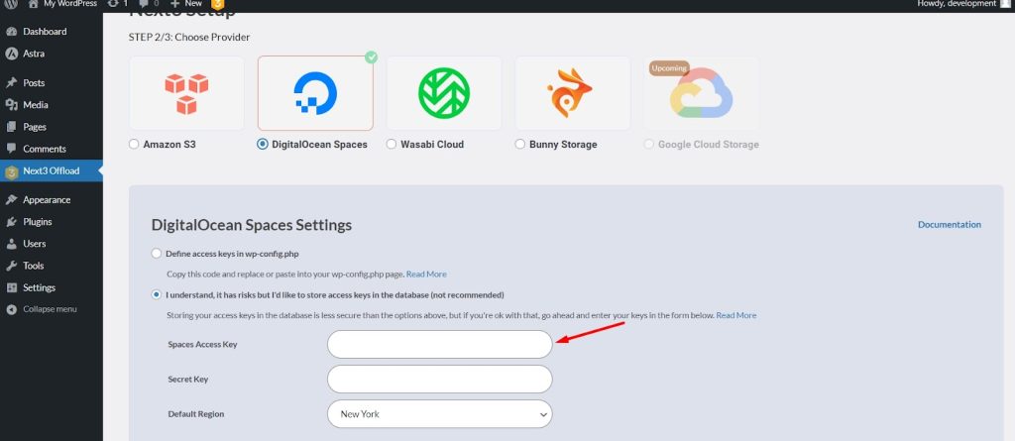The image size is (1015, 441).
Task: Click the disabled Google Cloud Storage radio
Action: (x=648, y=145)
